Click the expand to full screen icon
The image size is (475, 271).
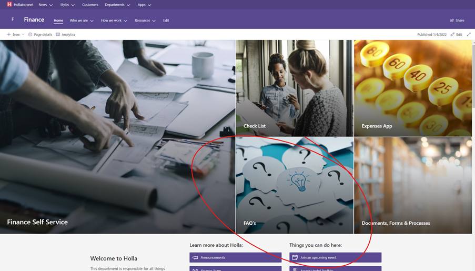(469, 35)
